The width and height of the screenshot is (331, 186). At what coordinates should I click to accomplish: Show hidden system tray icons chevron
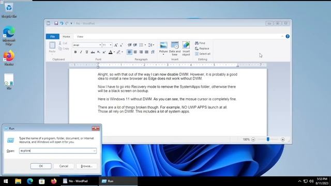[299, 181]
